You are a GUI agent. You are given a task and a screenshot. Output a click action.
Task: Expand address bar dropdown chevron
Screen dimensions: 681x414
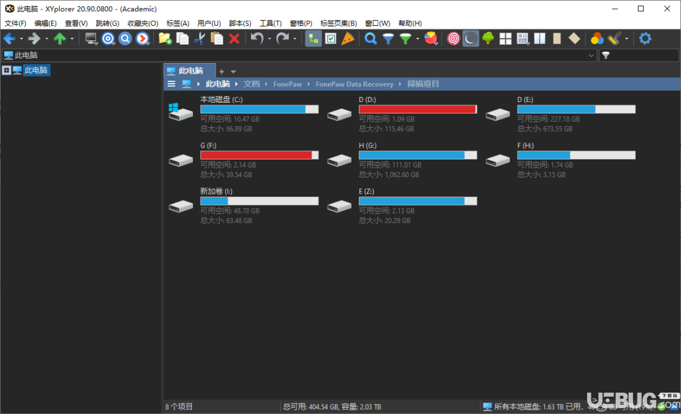[591, 55]
